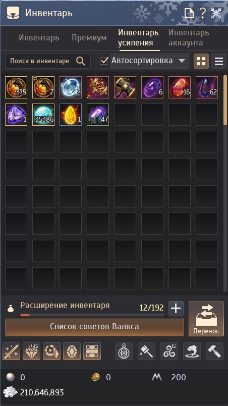Switch to Инвентарь аккаунта tab
Screen dimensions: 228x406
point(189,38)
